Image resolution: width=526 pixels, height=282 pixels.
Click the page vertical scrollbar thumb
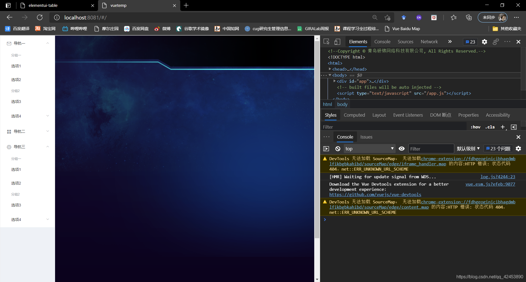(317, 140)
